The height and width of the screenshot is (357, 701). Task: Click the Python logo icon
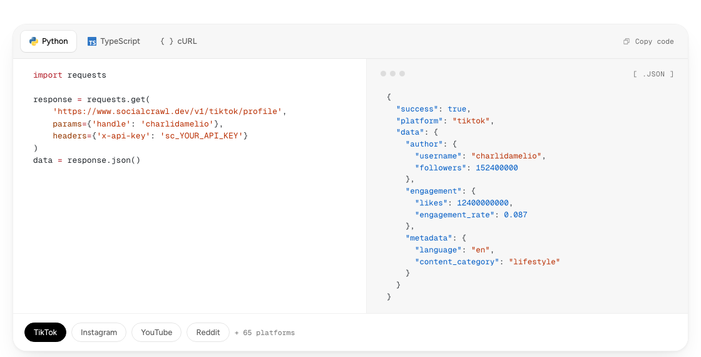click(x=34, y=41)
